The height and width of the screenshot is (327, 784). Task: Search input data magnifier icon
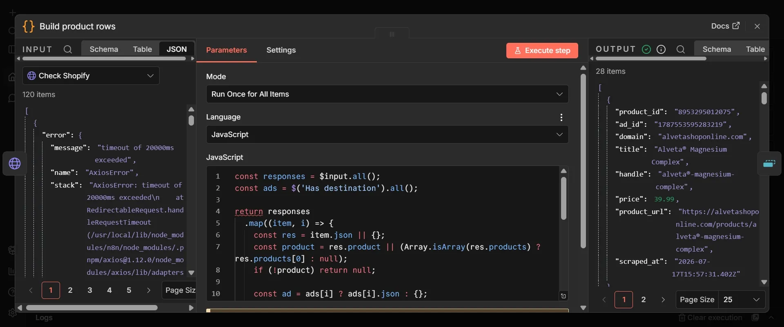coord(68,49)
